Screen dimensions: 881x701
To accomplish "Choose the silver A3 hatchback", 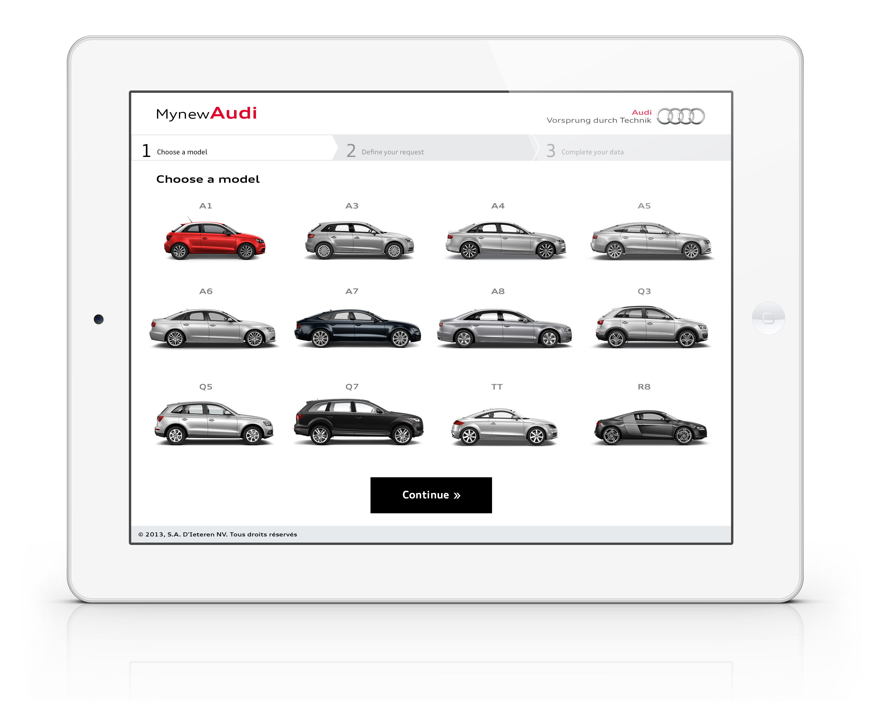I will [359, 241].
